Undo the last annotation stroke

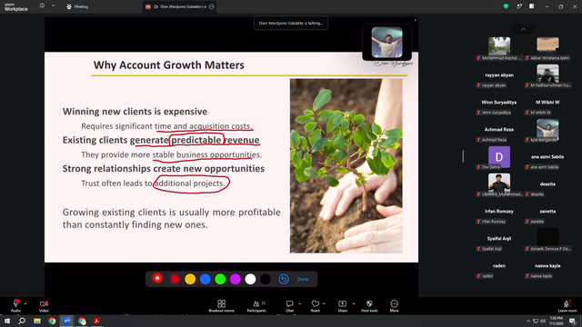coord(284,279)
